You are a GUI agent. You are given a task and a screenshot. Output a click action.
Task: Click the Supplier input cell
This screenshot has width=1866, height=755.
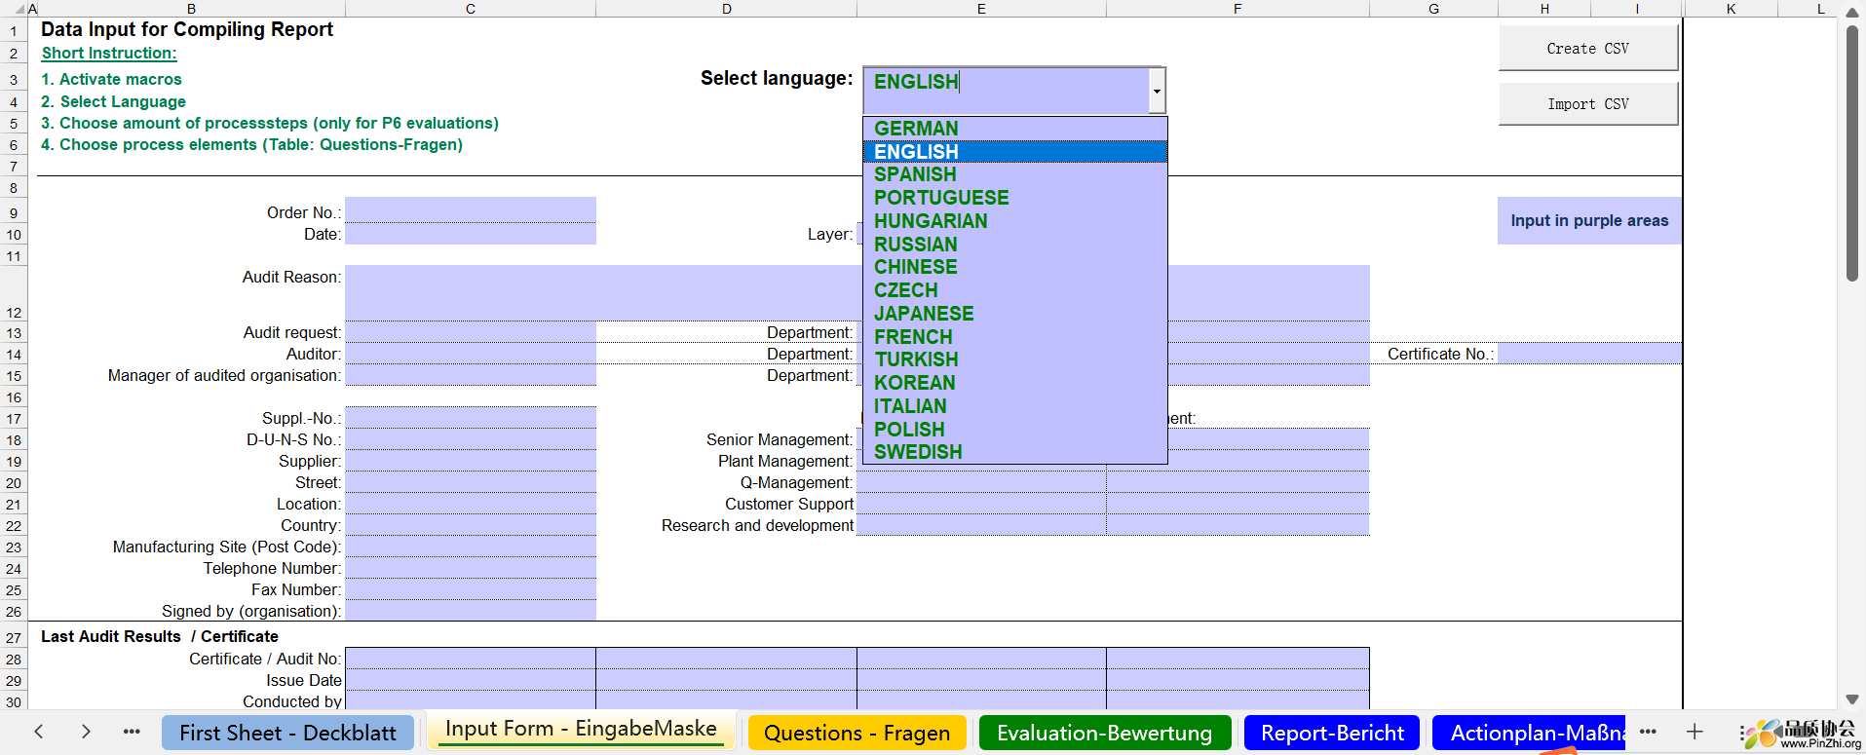[x=471, y=461]
